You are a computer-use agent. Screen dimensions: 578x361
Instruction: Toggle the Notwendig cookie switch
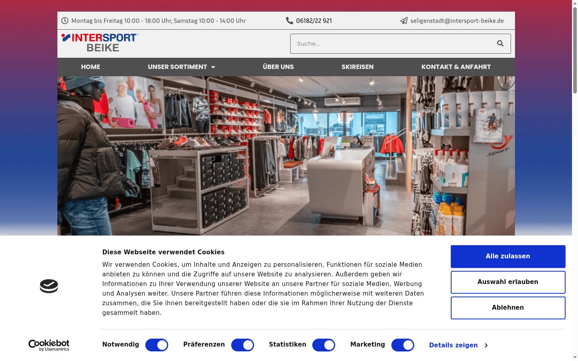(157, 345)
